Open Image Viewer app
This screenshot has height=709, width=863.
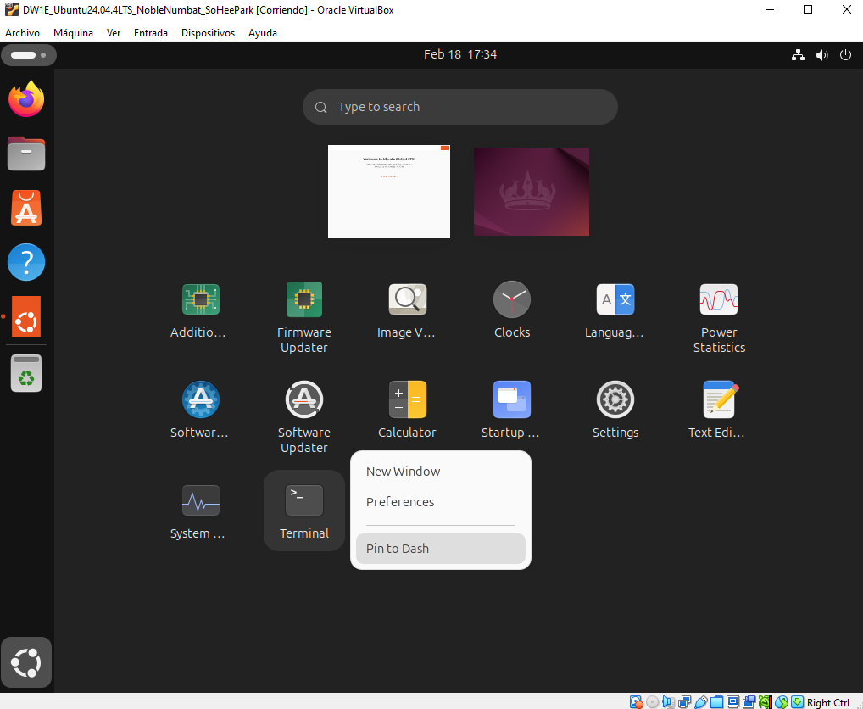pos(407,299)
